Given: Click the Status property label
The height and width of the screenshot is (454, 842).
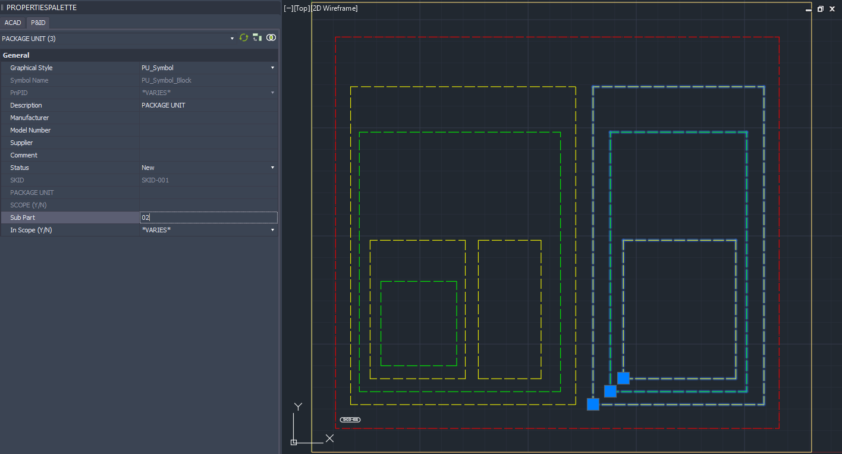Looking at the screenshot, I should tap(20, 168).
